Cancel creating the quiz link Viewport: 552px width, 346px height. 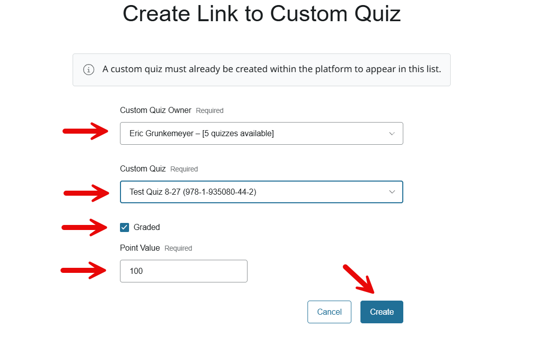click(x=329, y=312)
